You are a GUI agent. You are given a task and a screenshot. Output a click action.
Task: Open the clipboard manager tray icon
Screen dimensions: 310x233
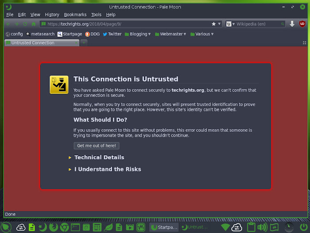(x=251, y=227)
